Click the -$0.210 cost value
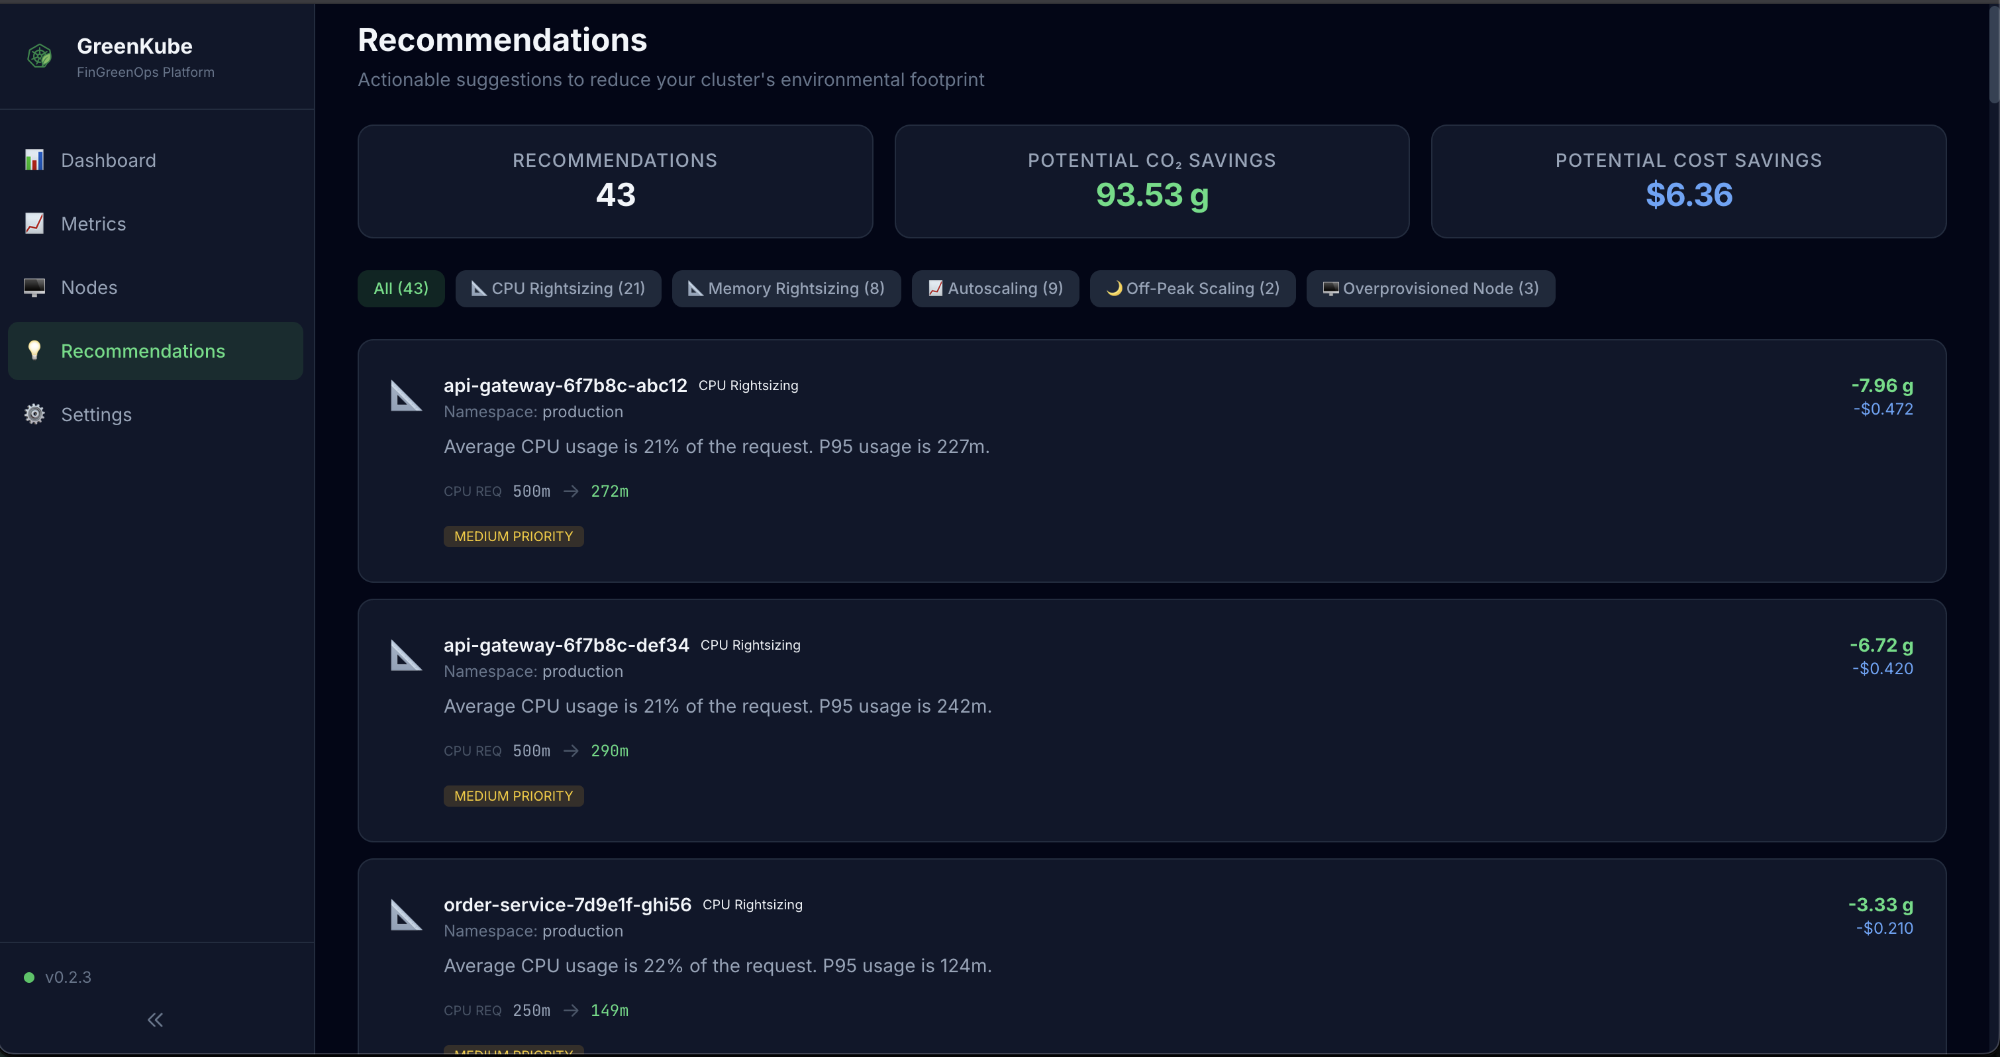This screenshot has height=1057, width=2000. [x=1884, y=927]
